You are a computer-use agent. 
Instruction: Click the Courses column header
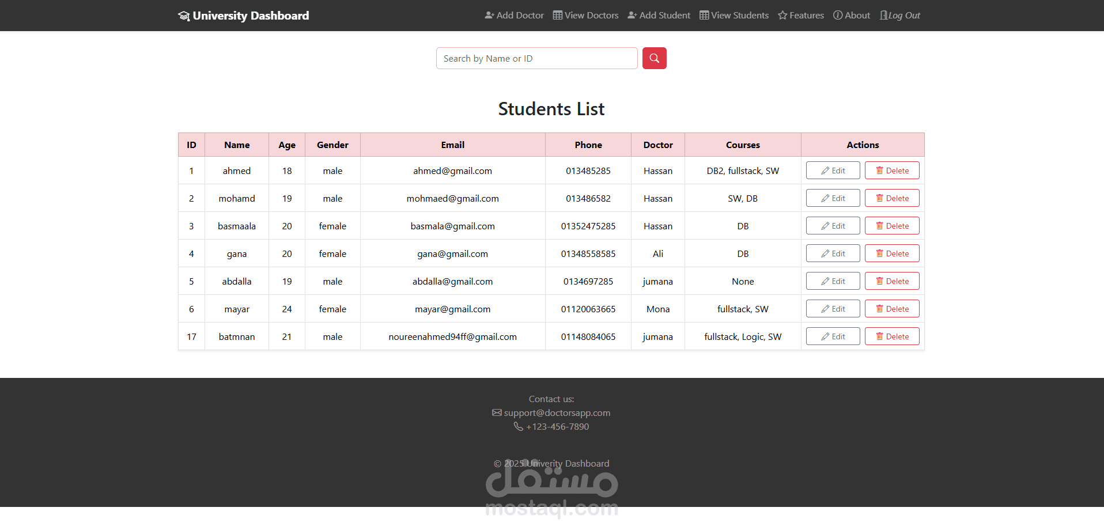[743, 145]
